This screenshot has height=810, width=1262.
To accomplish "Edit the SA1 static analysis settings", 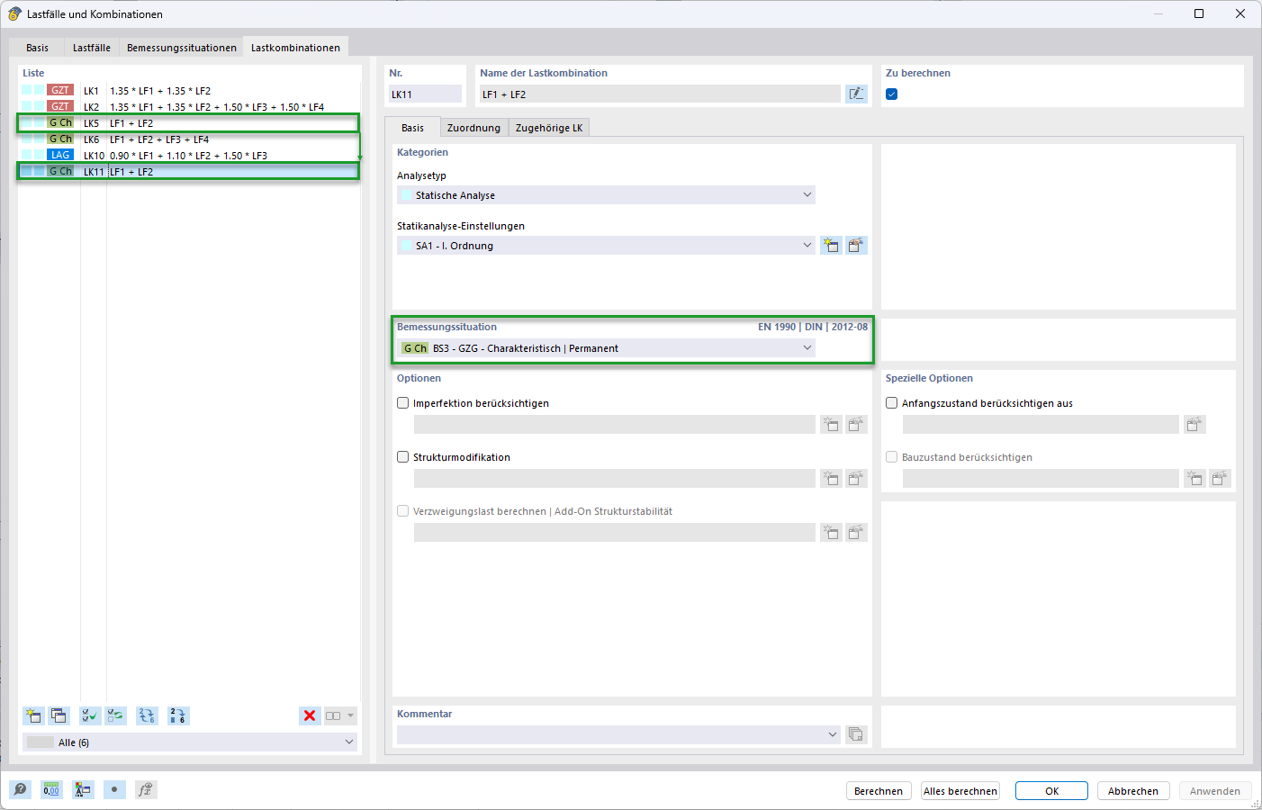I will (x=856, y=245).
